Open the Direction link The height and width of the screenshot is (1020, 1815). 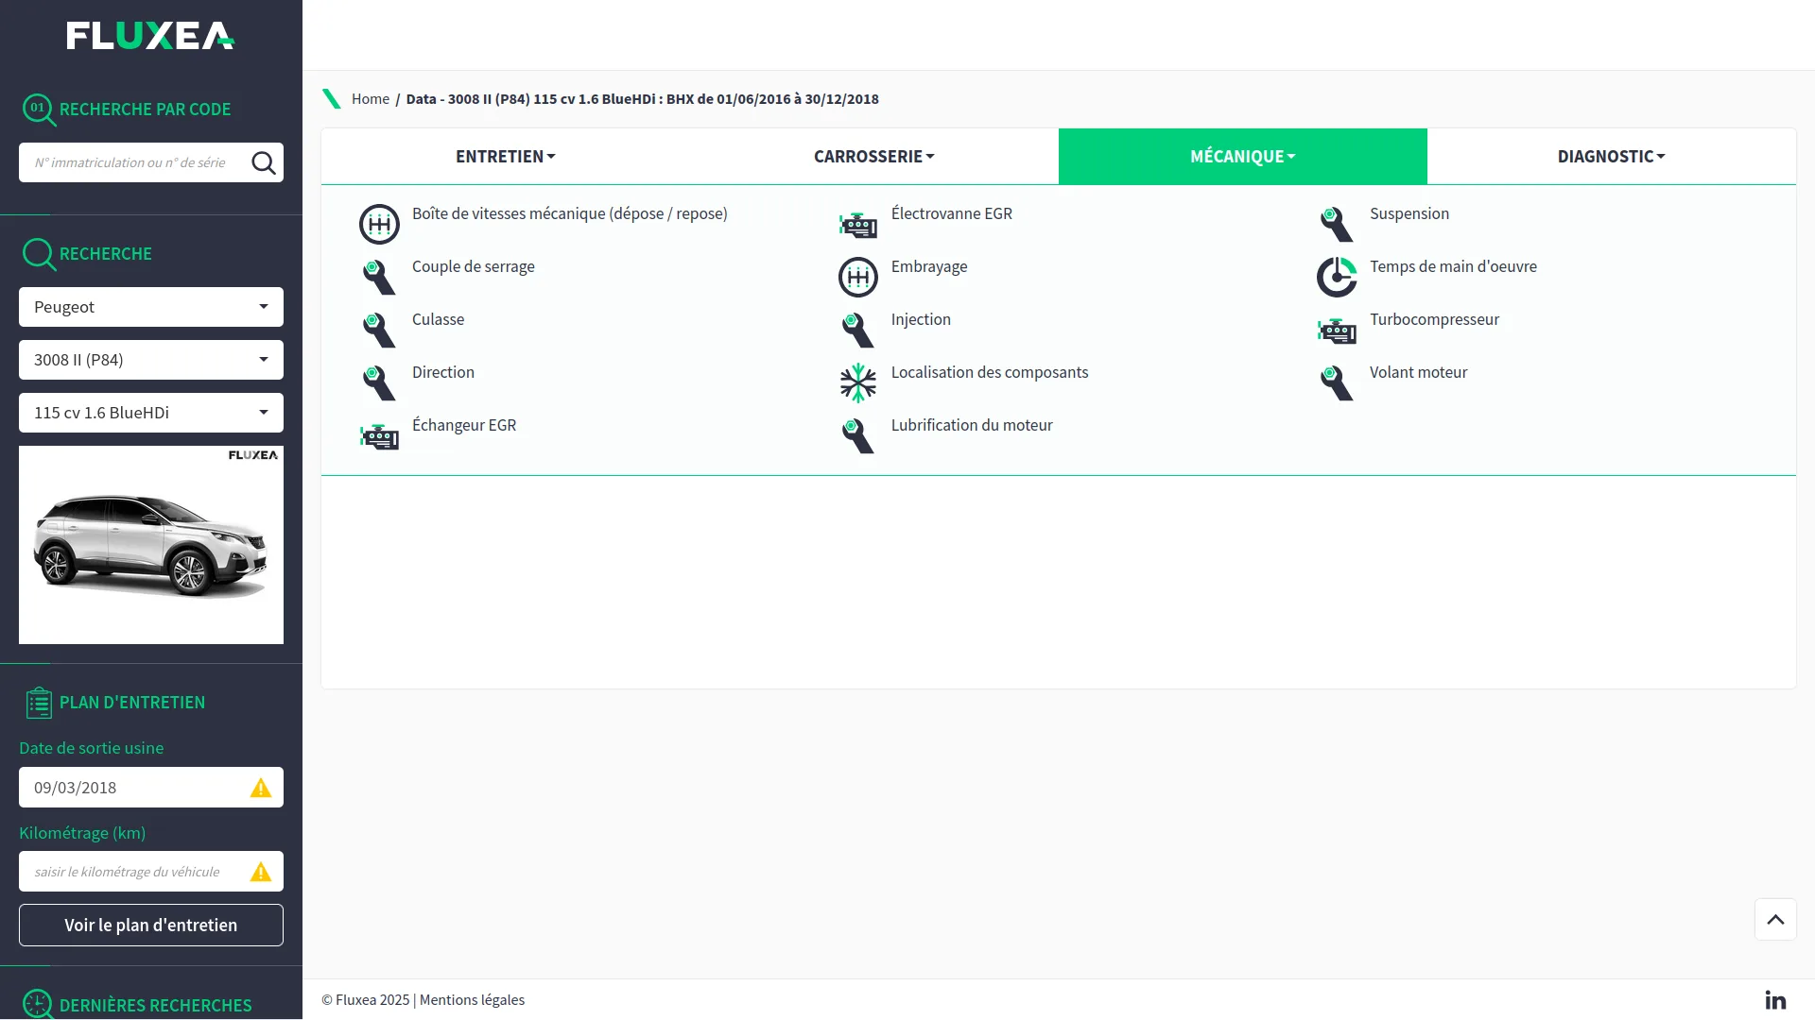tap(443, 373)
